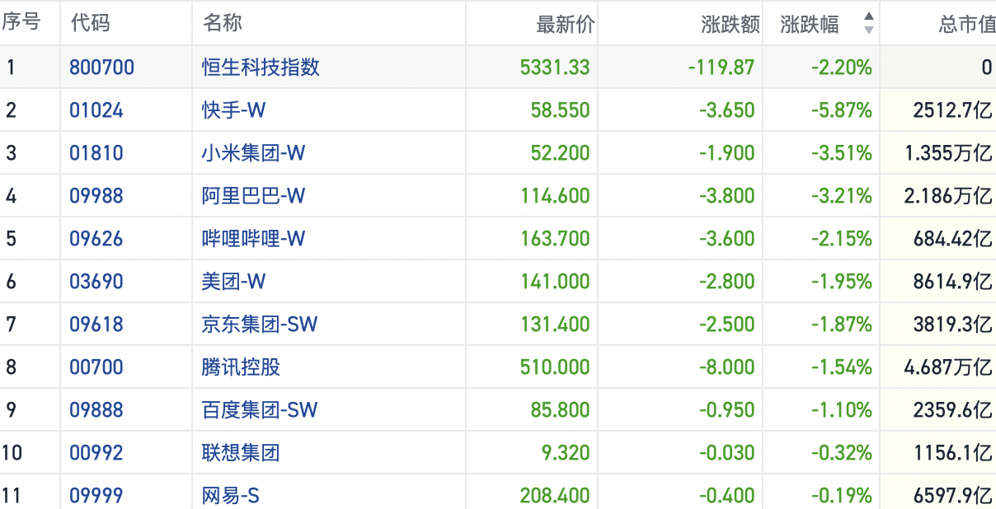
Task: Open 联想集团 stock page
Action: (x=241, y=452)
